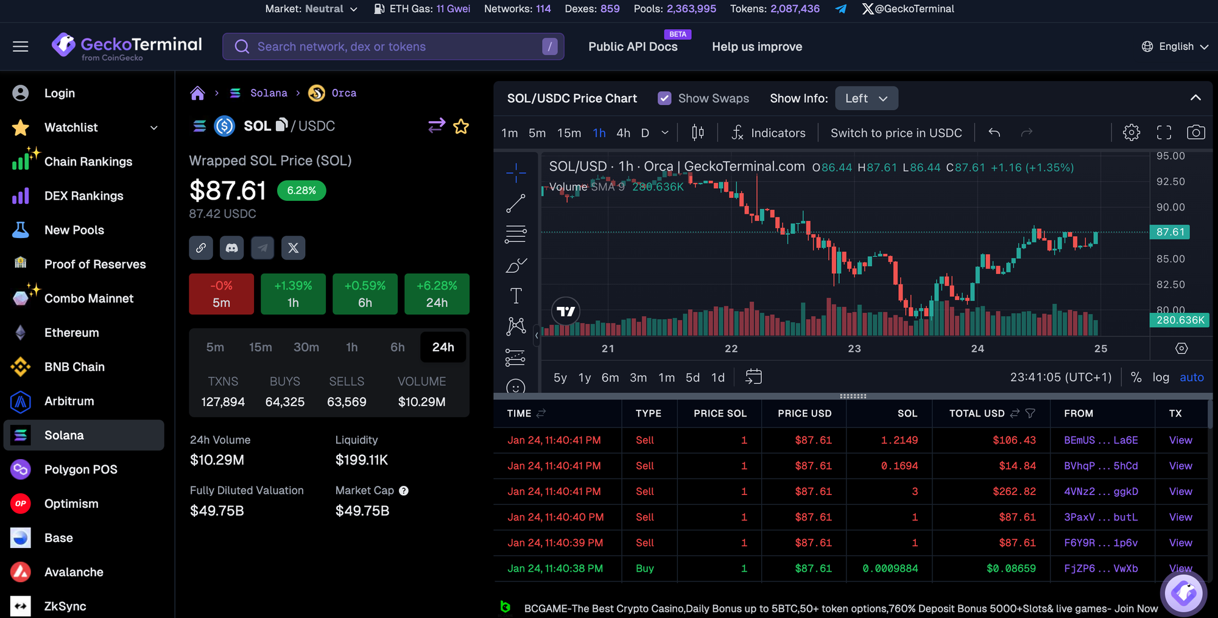Viewport: 1218px width, 618px height.
Task: Set chart range to 5y
Action: (560, 377)
